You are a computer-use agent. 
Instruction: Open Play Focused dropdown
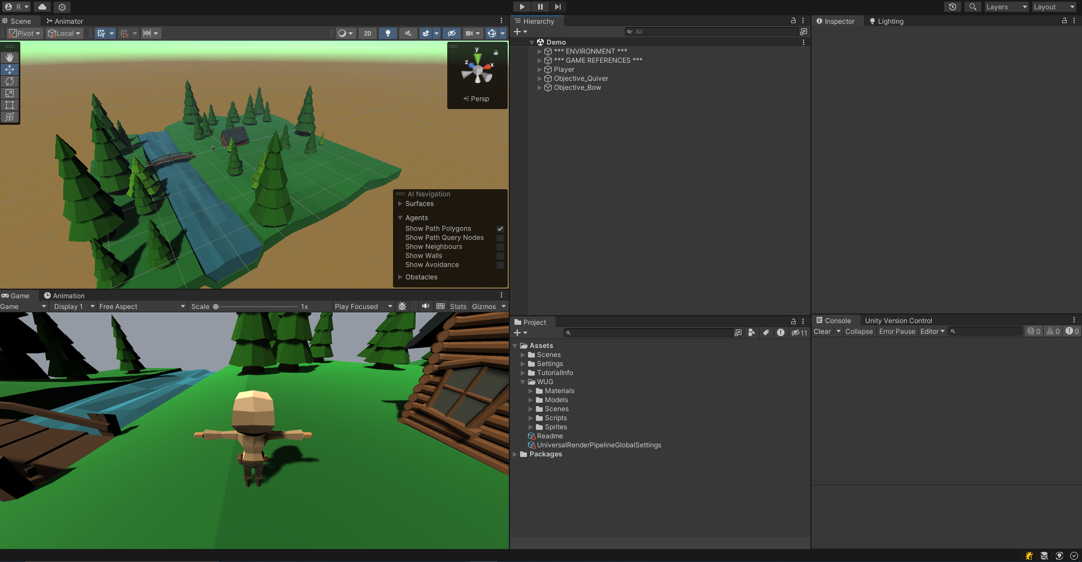[363, 307]
